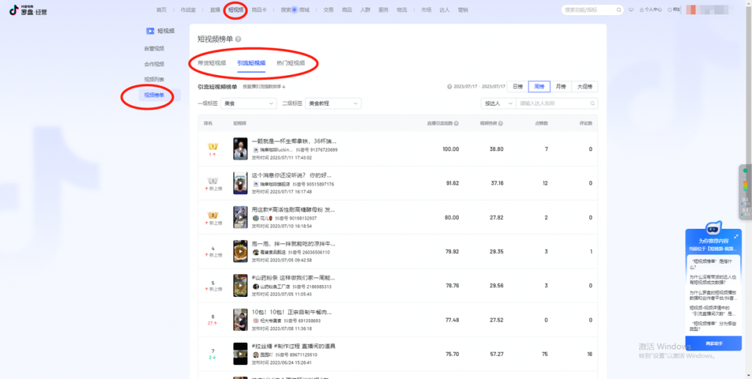The image size is (752, 379).
Task: Open the 按达人 search type dropdown
Action: [499, 104]
